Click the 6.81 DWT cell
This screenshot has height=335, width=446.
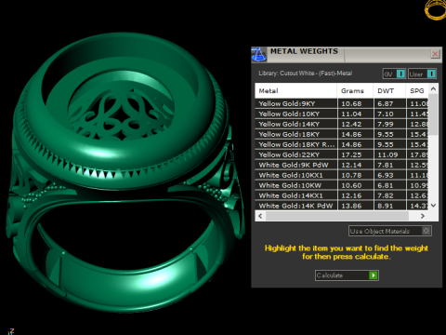pos(389,185)
